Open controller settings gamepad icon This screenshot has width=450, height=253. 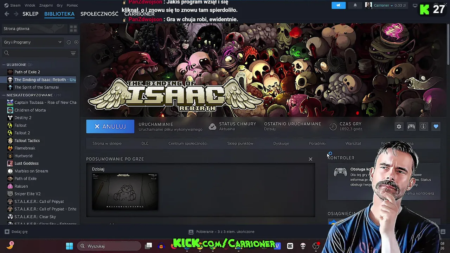coord(411,126)
